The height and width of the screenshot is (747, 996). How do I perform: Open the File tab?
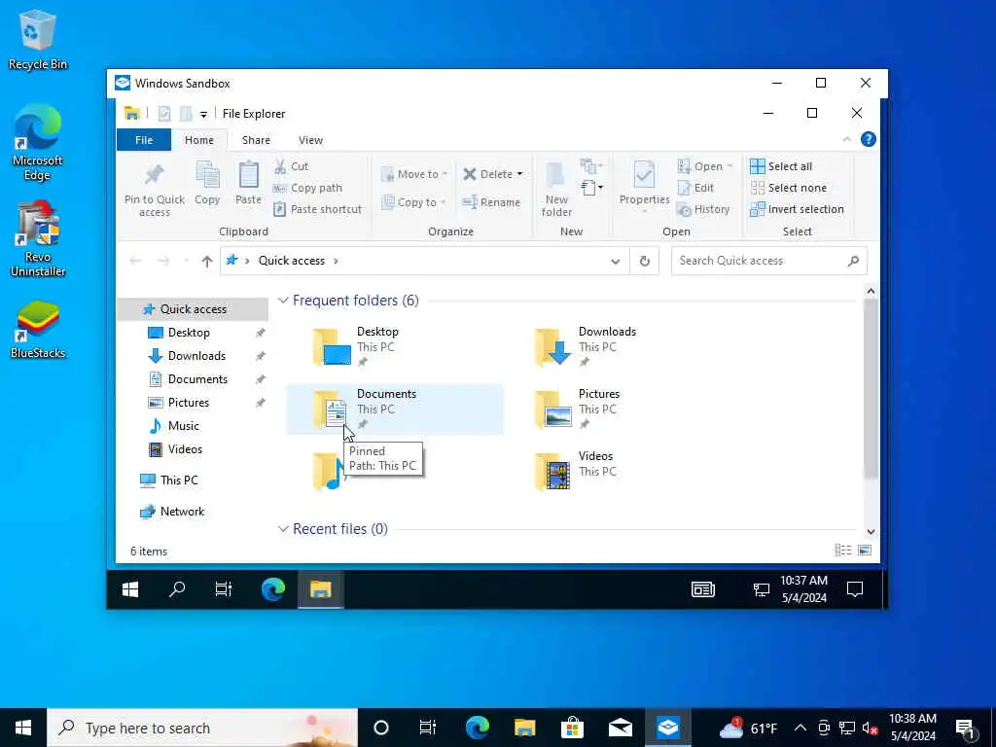pos(144,140)
